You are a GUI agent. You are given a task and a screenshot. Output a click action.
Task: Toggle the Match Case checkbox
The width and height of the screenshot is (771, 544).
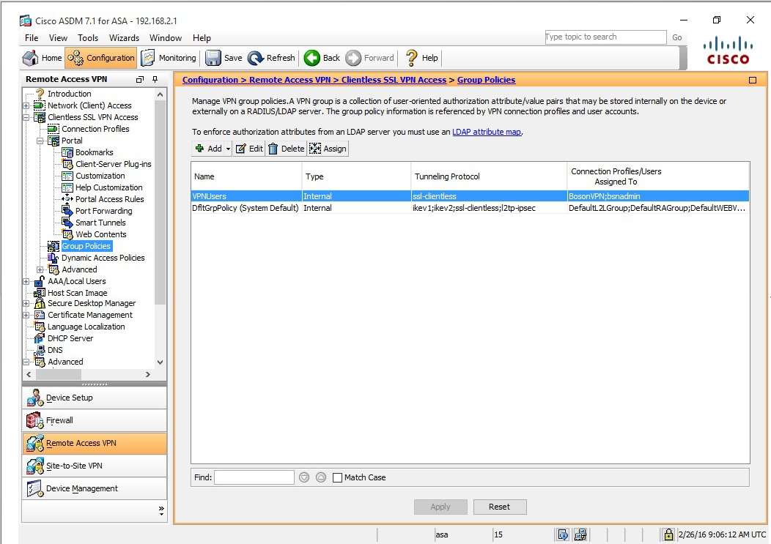(337, 477)
